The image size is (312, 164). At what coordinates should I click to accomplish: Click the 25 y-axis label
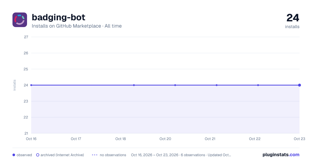26,69
